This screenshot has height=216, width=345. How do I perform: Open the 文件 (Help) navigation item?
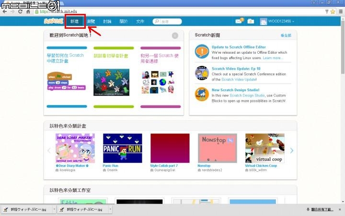pyautogui.click(x=140, y=22)
